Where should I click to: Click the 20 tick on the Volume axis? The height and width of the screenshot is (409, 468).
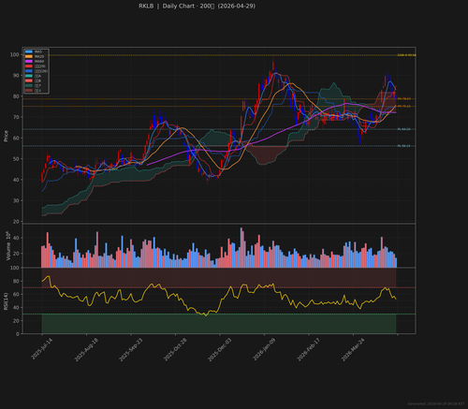[x=16, y=254]
